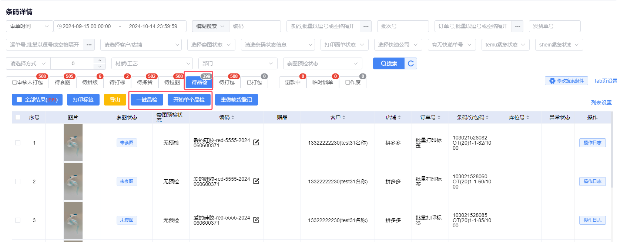617x242 pixels.
Task: Click the start date 2024-09-15 field
Action: click(x=87, y=26)
